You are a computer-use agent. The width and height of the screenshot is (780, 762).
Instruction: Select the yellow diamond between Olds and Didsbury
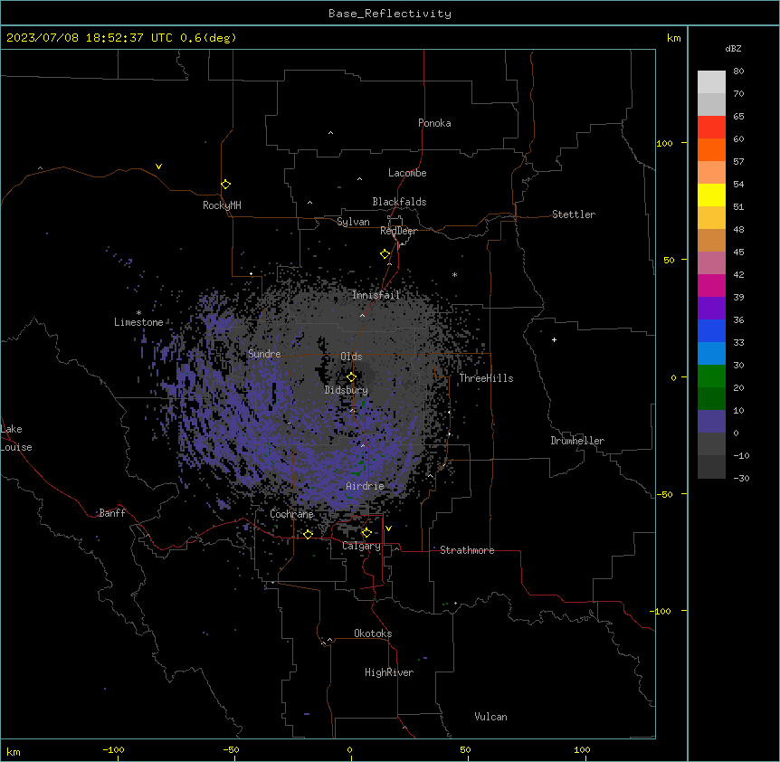(351, 377)
